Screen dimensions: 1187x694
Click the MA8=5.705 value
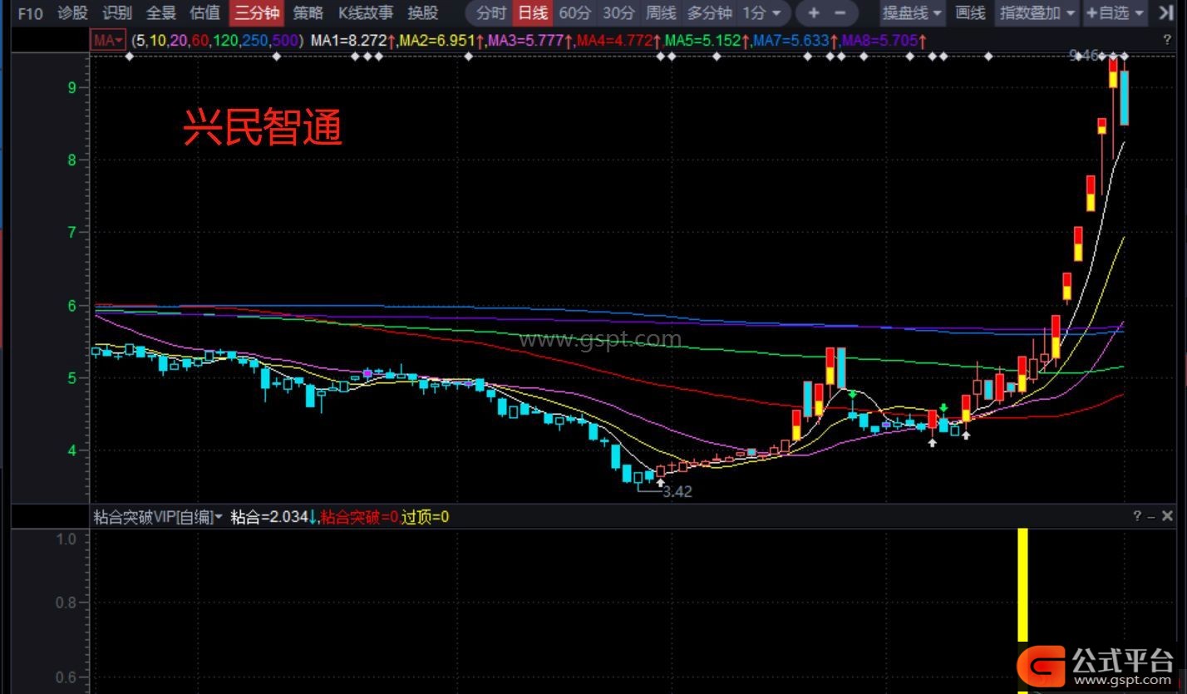coord(884,40)
